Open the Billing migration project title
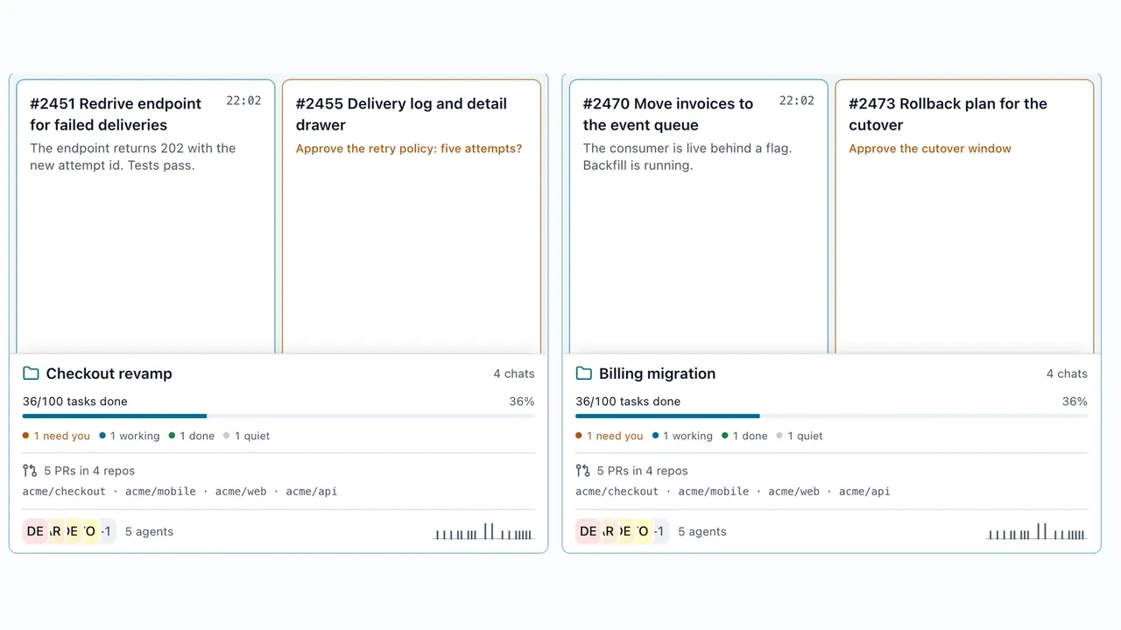The image size is (1121, 630). point(657,374)
